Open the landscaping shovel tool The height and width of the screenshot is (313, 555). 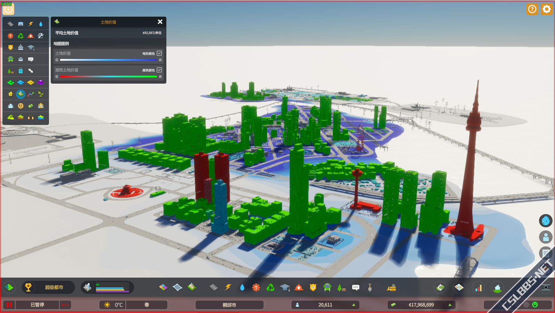(370, 287)
